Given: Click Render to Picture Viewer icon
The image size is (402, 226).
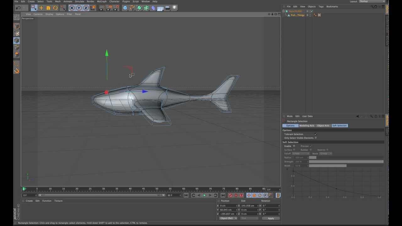Looking at the screenshot, I should (x=109, y=8).
